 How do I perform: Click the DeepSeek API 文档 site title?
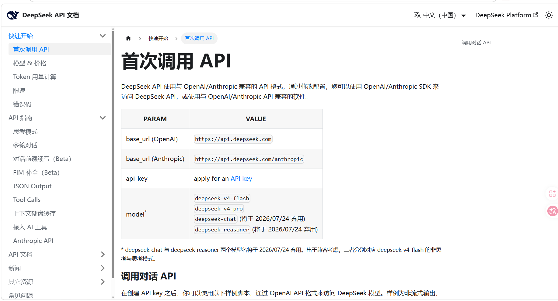pos(51,15)
